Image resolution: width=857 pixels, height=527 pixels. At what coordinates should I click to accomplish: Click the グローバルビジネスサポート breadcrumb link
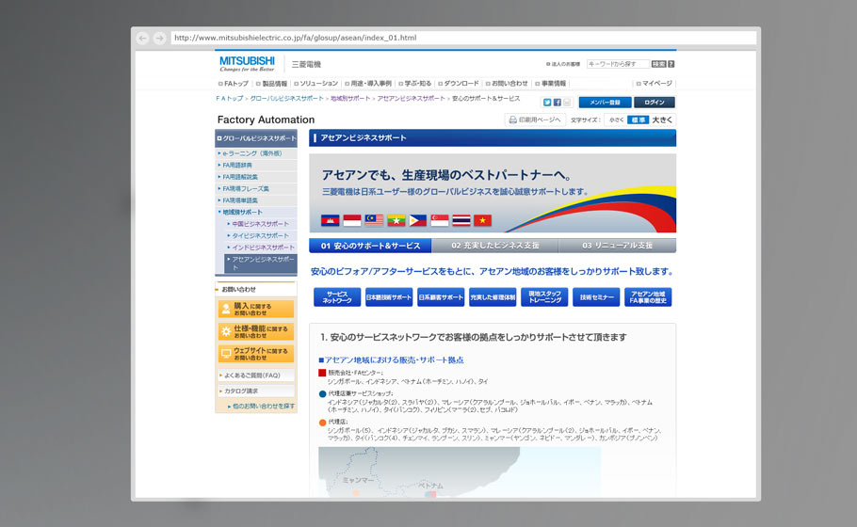[x=286, y=99]
